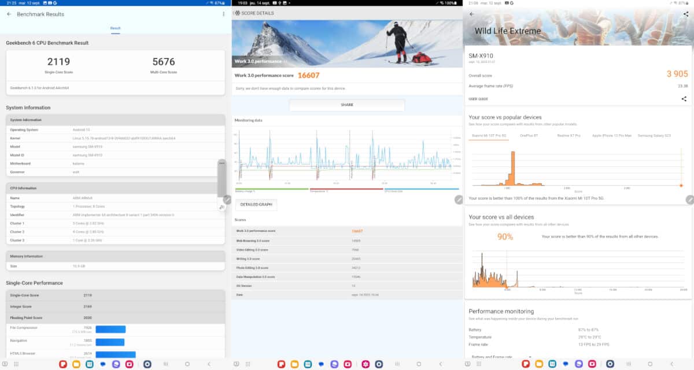694x370 pixels.
Task: Select the Realme X7 Pro comparison tab
Action: tap(569, 135)
